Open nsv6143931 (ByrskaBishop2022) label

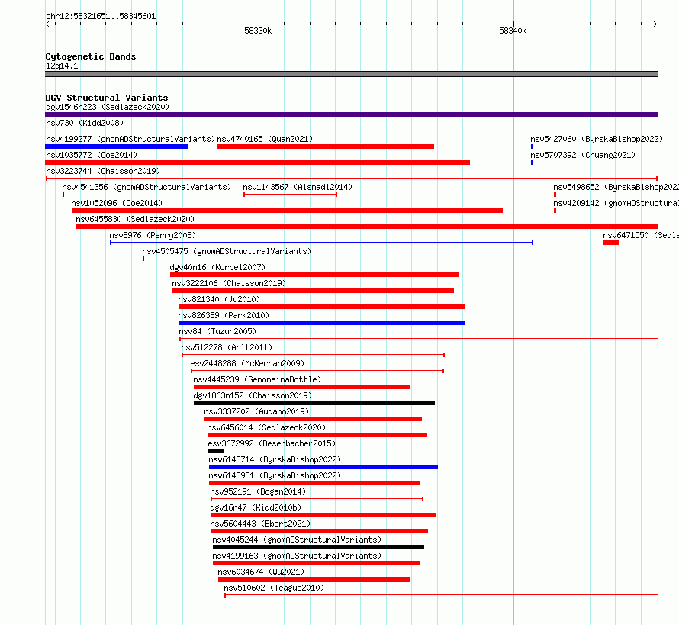point(275,475)
